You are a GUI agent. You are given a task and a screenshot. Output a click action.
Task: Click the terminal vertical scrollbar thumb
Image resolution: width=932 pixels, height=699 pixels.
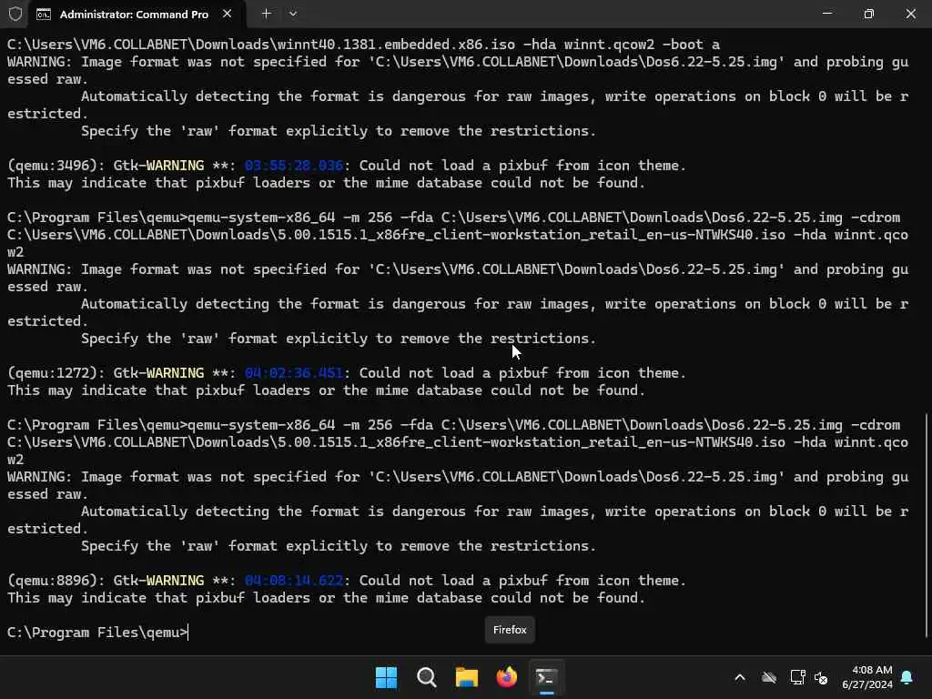(x=927, y=525)
